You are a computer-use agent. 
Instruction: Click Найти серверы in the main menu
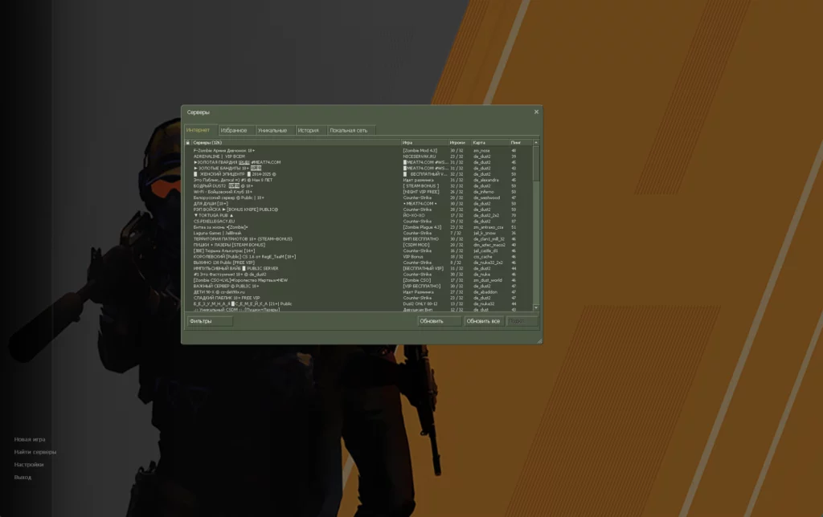point(35,452)
